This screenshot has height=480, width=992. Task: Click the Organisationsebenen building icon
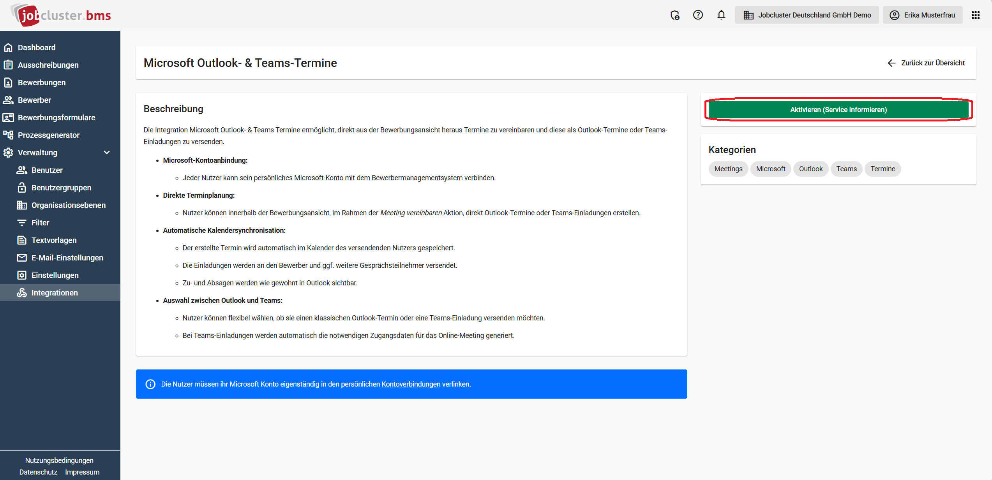point(22,205)
